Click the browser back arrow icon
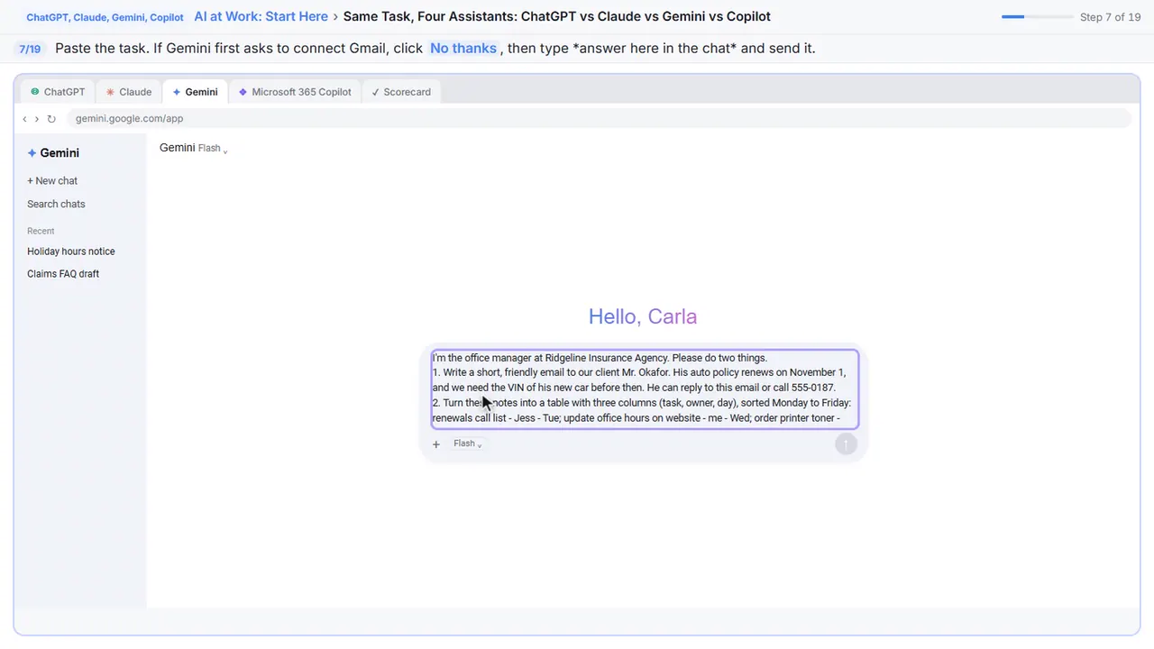Viewport: 1154px width, 649px height. (24, 119)
